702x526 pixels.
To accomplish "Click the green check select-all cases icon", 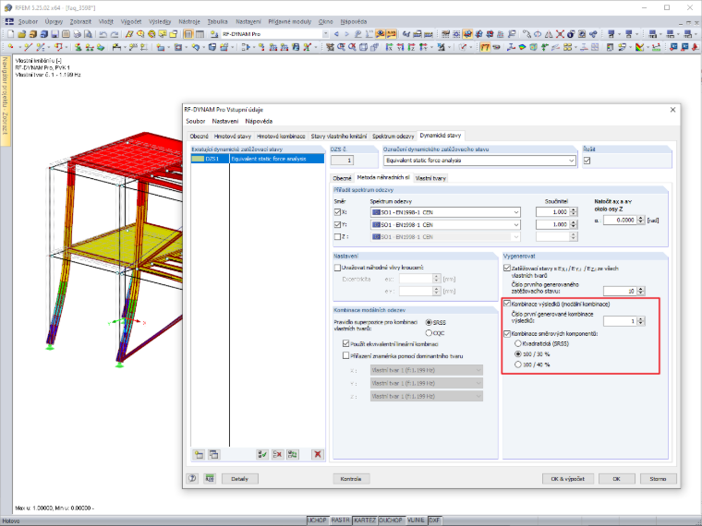I will coord(262,454).
